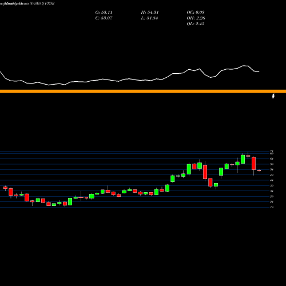Click the 71 price axis label
The width and height of the screenshot is (286, 286).
pos(272,152)
